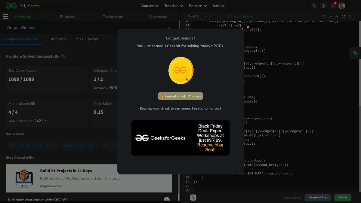Image resolution: width=361 pixels, height=203 pixels.
Task: Collapse the Output Window chevron
Action: [x=169, y=27]
